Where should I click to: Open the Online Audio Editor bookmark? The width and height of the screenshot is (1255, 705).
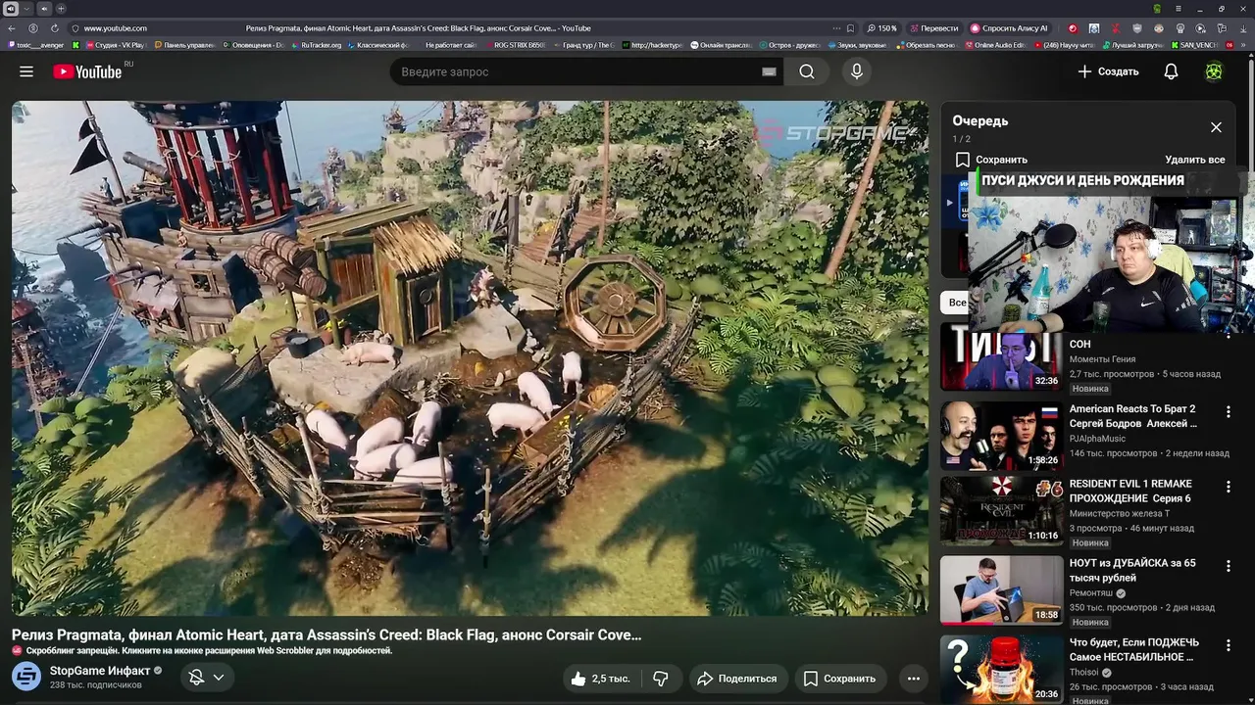pyautogui.click(x=994, y=45)
